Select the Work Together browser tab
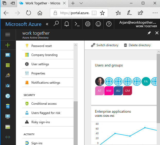Image resolution: width=160 pixels, height=145 pixels. 42,3
